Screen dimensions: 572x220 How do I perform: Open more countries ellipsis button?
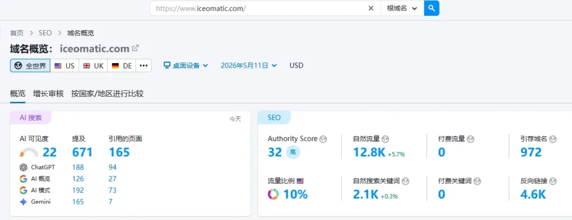coord(144,66)
